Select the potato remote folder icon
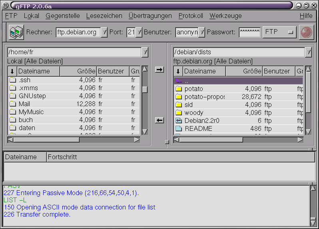 pyautogui.click(x=179, y=89)
